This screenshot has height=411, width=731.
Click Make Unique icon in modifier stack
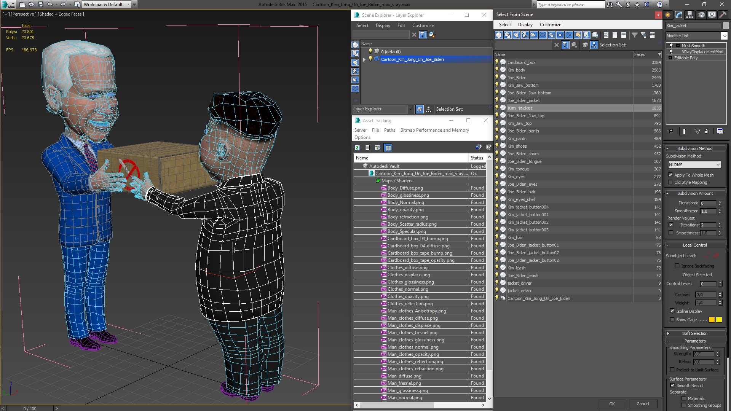pyautogui.click(x=697, y=131)
